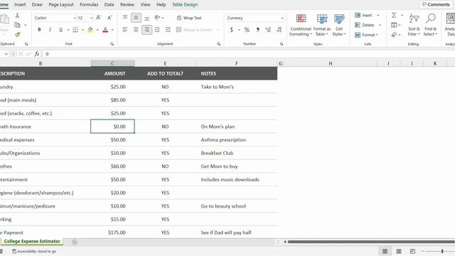The image size is (455, 256).
Task: Click the Cut scissors icon
Action: pyautogui.click(x=17, y=16)
